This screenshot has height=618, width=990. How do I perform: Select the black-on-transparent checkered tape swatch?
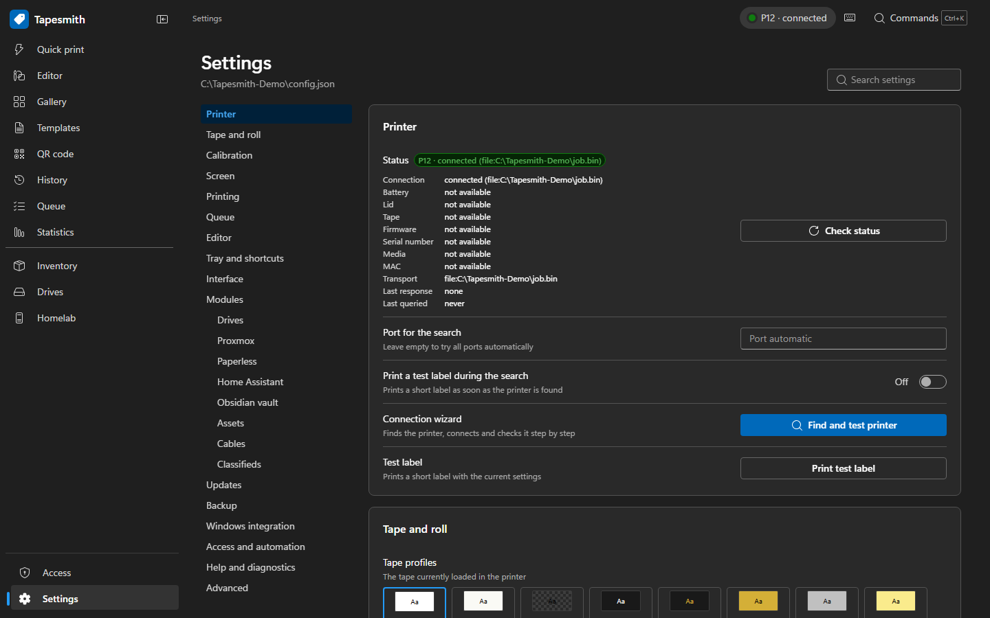[552, 602]
